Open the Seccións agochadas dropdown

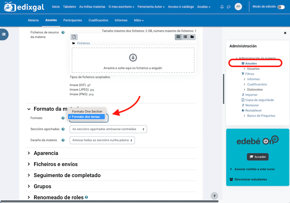click(x=108, y=129)
